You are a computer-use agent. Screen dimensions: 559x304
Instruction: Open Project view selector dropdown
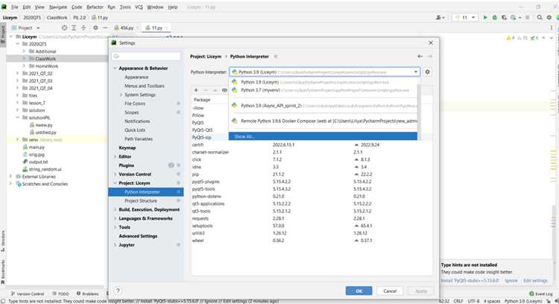(26, 28)
